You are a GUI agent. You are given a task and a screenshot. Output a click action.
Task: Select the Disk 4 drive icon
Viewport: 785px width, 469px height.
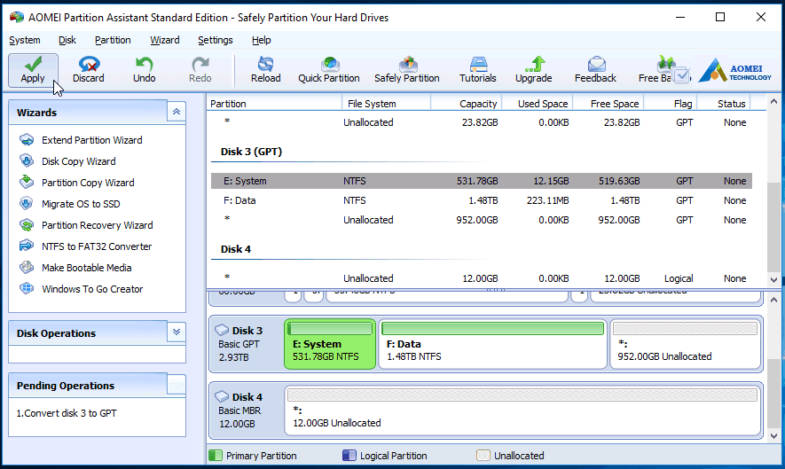tap(222, 396)
